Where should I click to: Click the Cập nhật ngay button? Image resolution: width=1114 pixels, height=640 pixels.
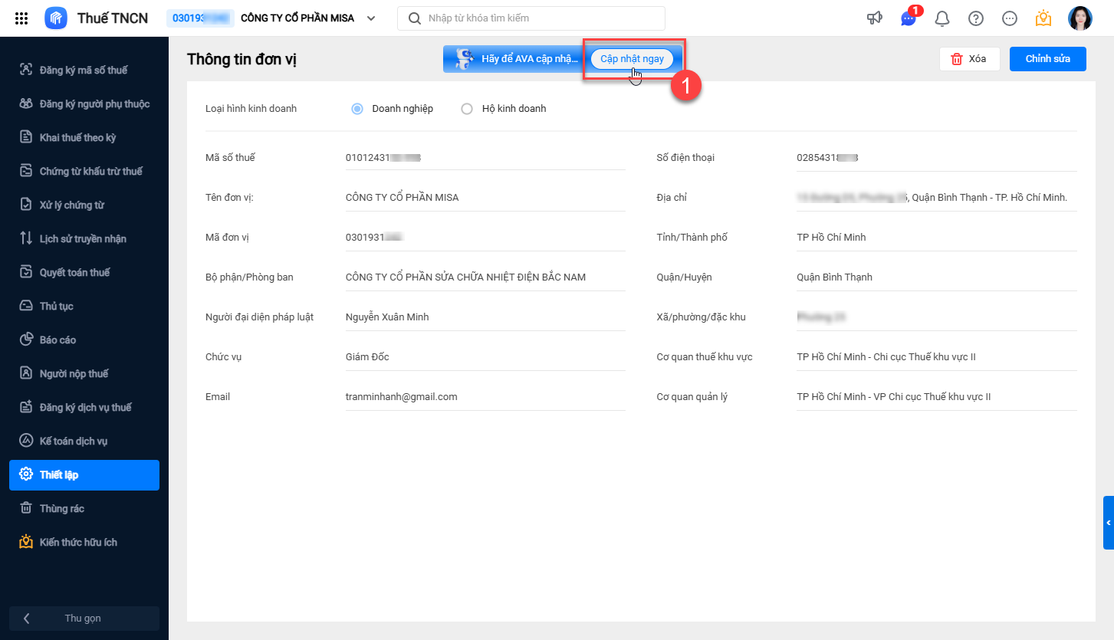click(x=632, y=59)
